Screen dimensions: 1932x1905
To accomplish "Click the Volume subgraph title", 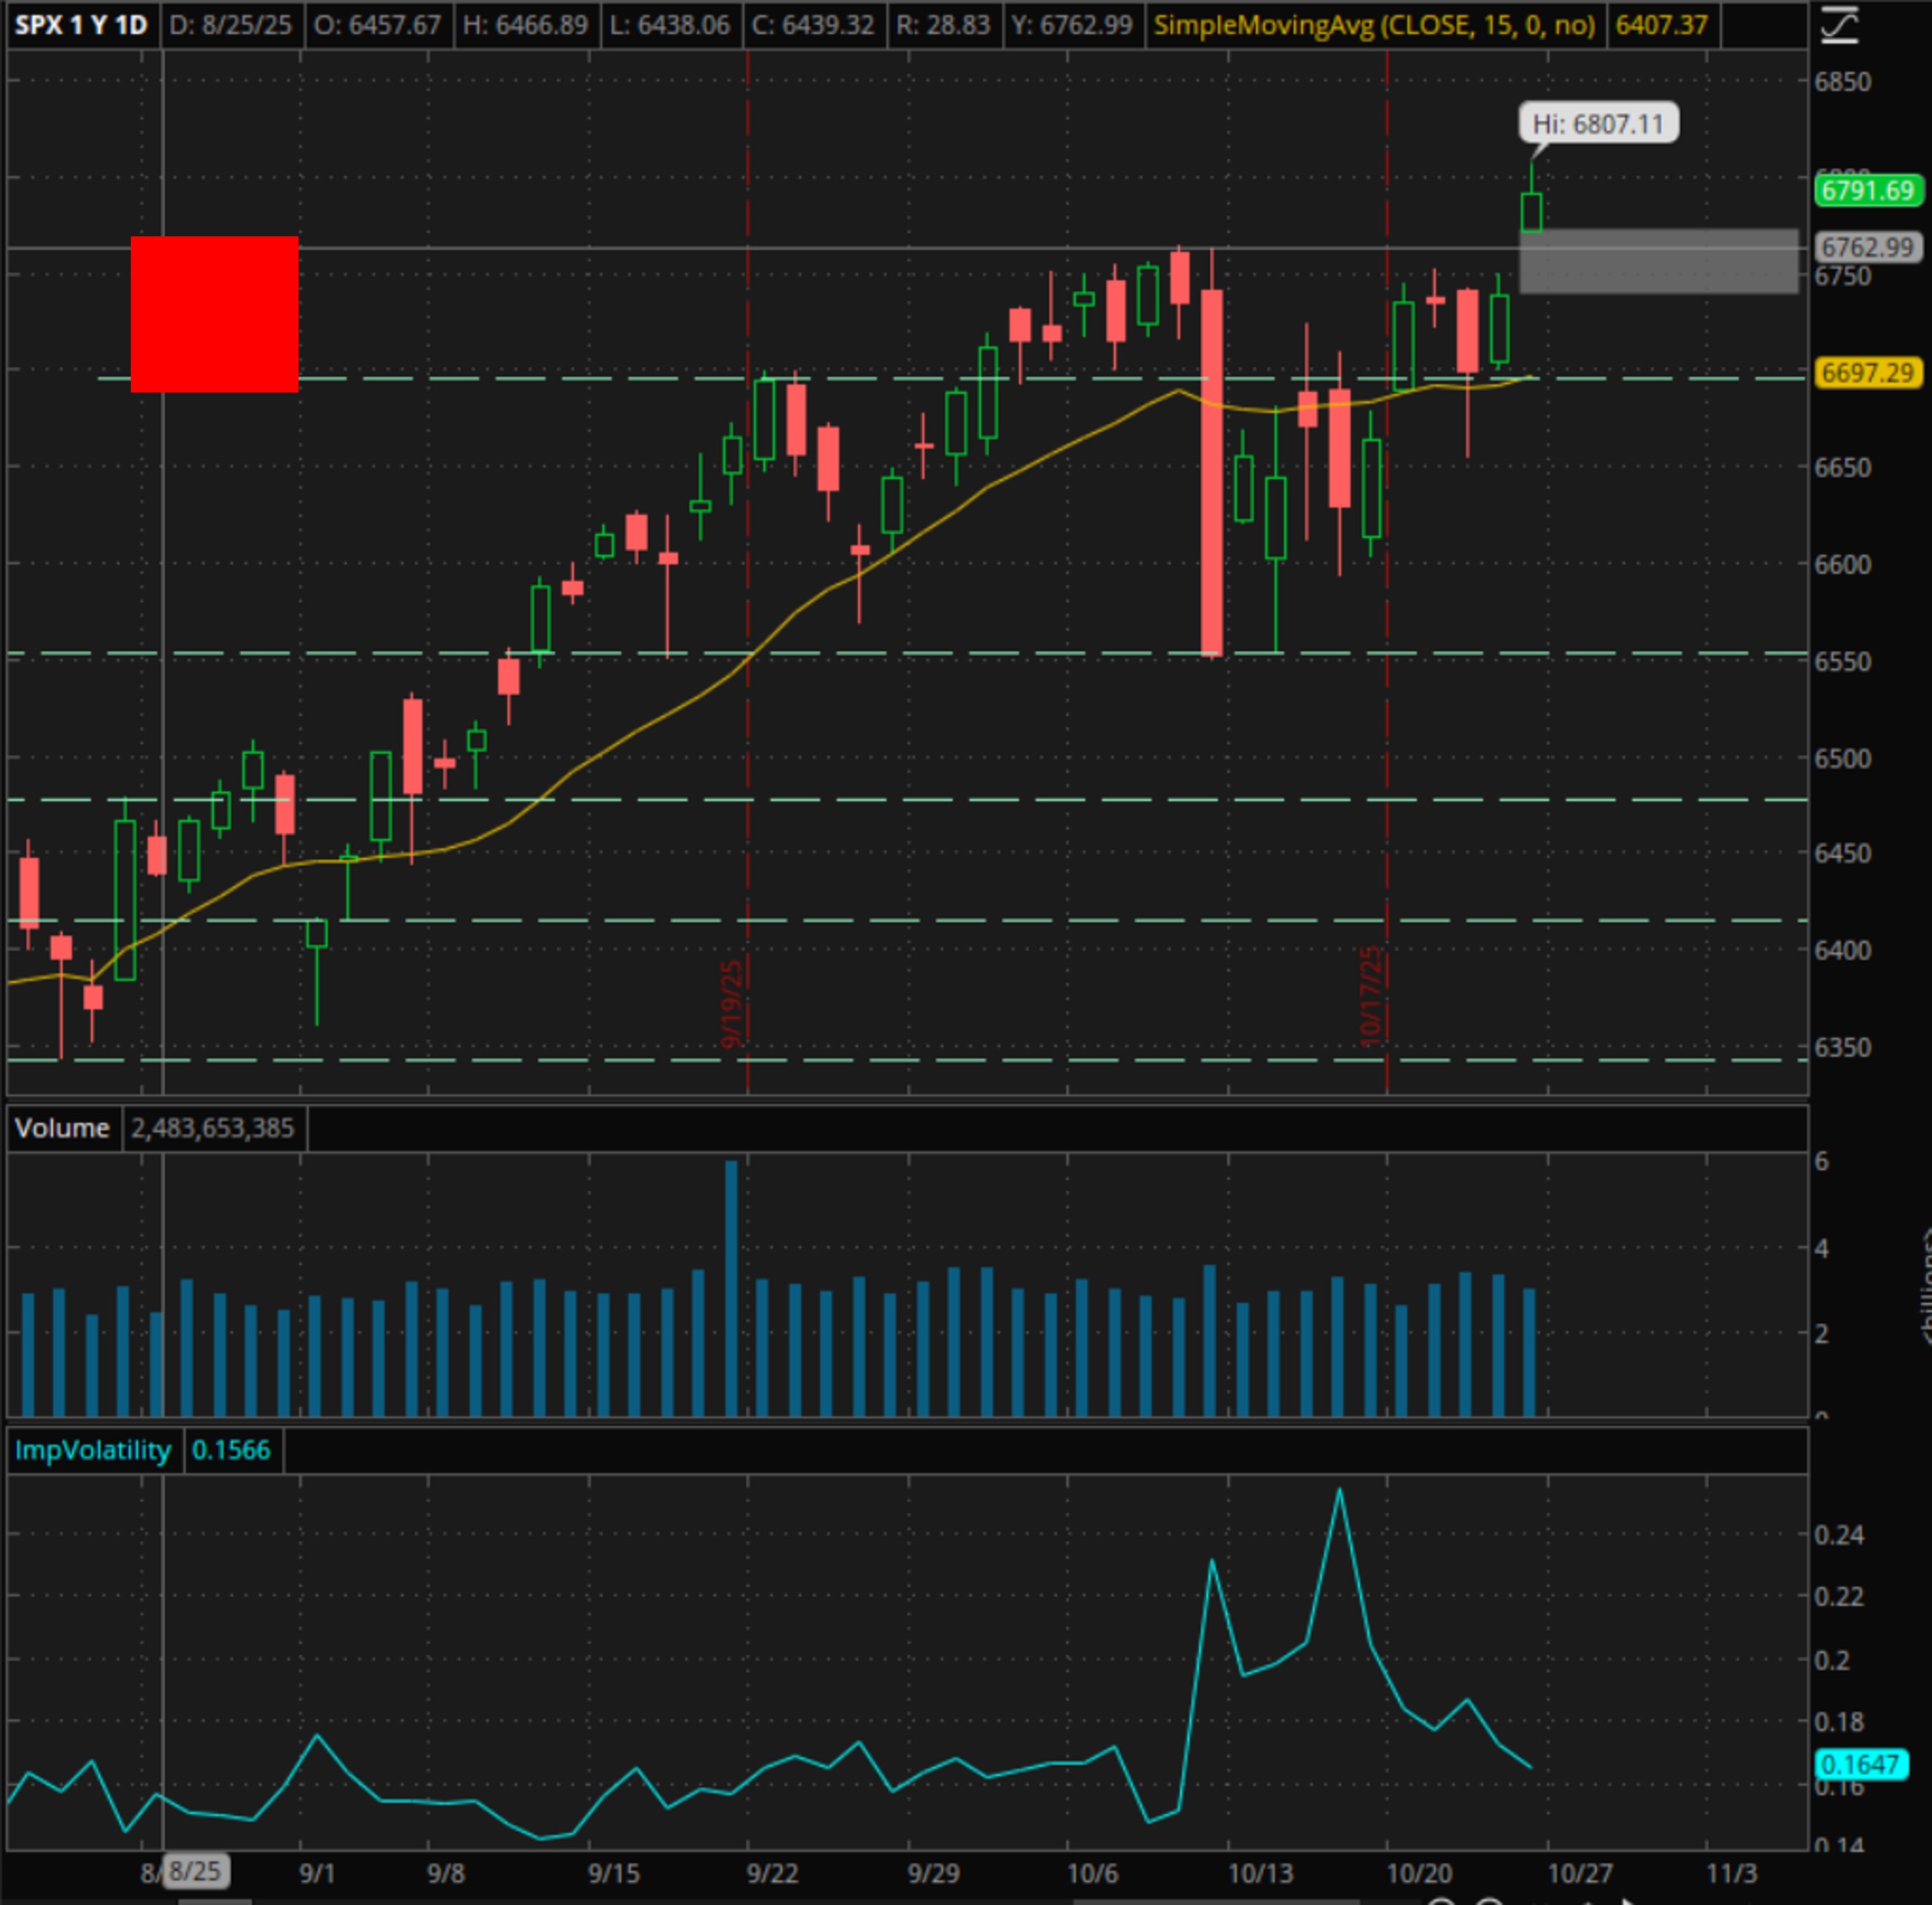I will 62,1128.
